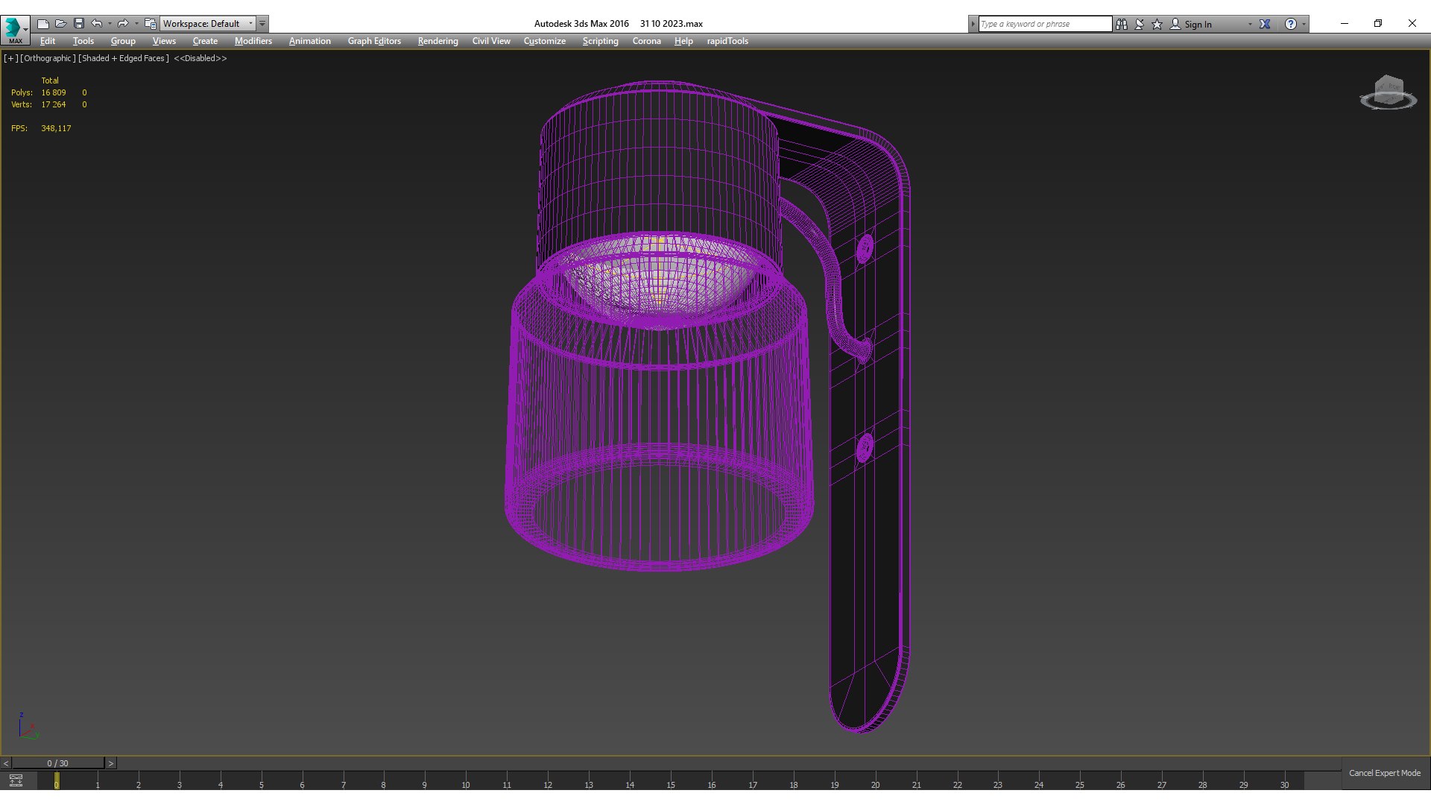The width and height of the screenshot is (1431, 805).
Task: Click the [+] viewport general label
Action: coord(10,58)
